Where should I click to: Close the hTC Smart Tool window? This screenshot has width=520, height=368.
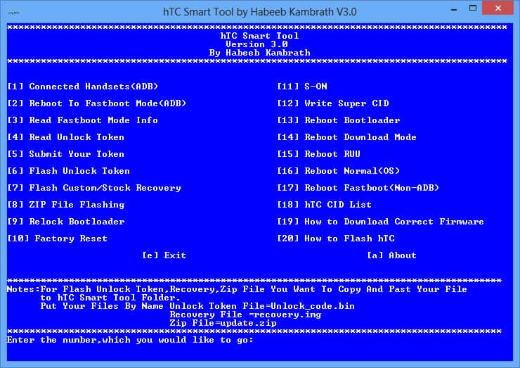pos(498,8)
